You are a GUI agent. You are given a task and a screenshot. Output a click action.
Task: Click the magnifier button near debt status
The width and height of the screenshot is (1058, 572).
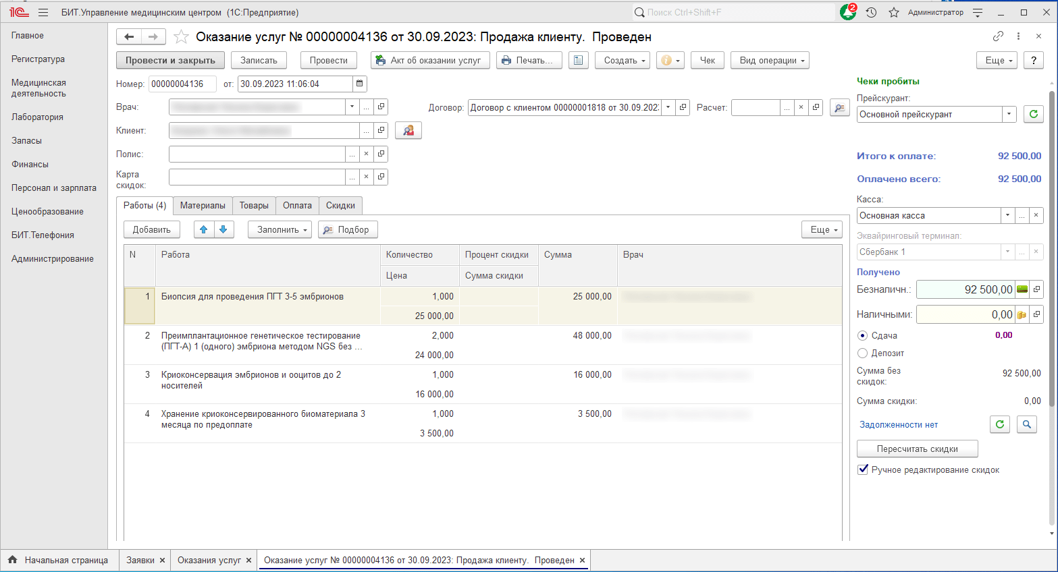click(1026, 424)
